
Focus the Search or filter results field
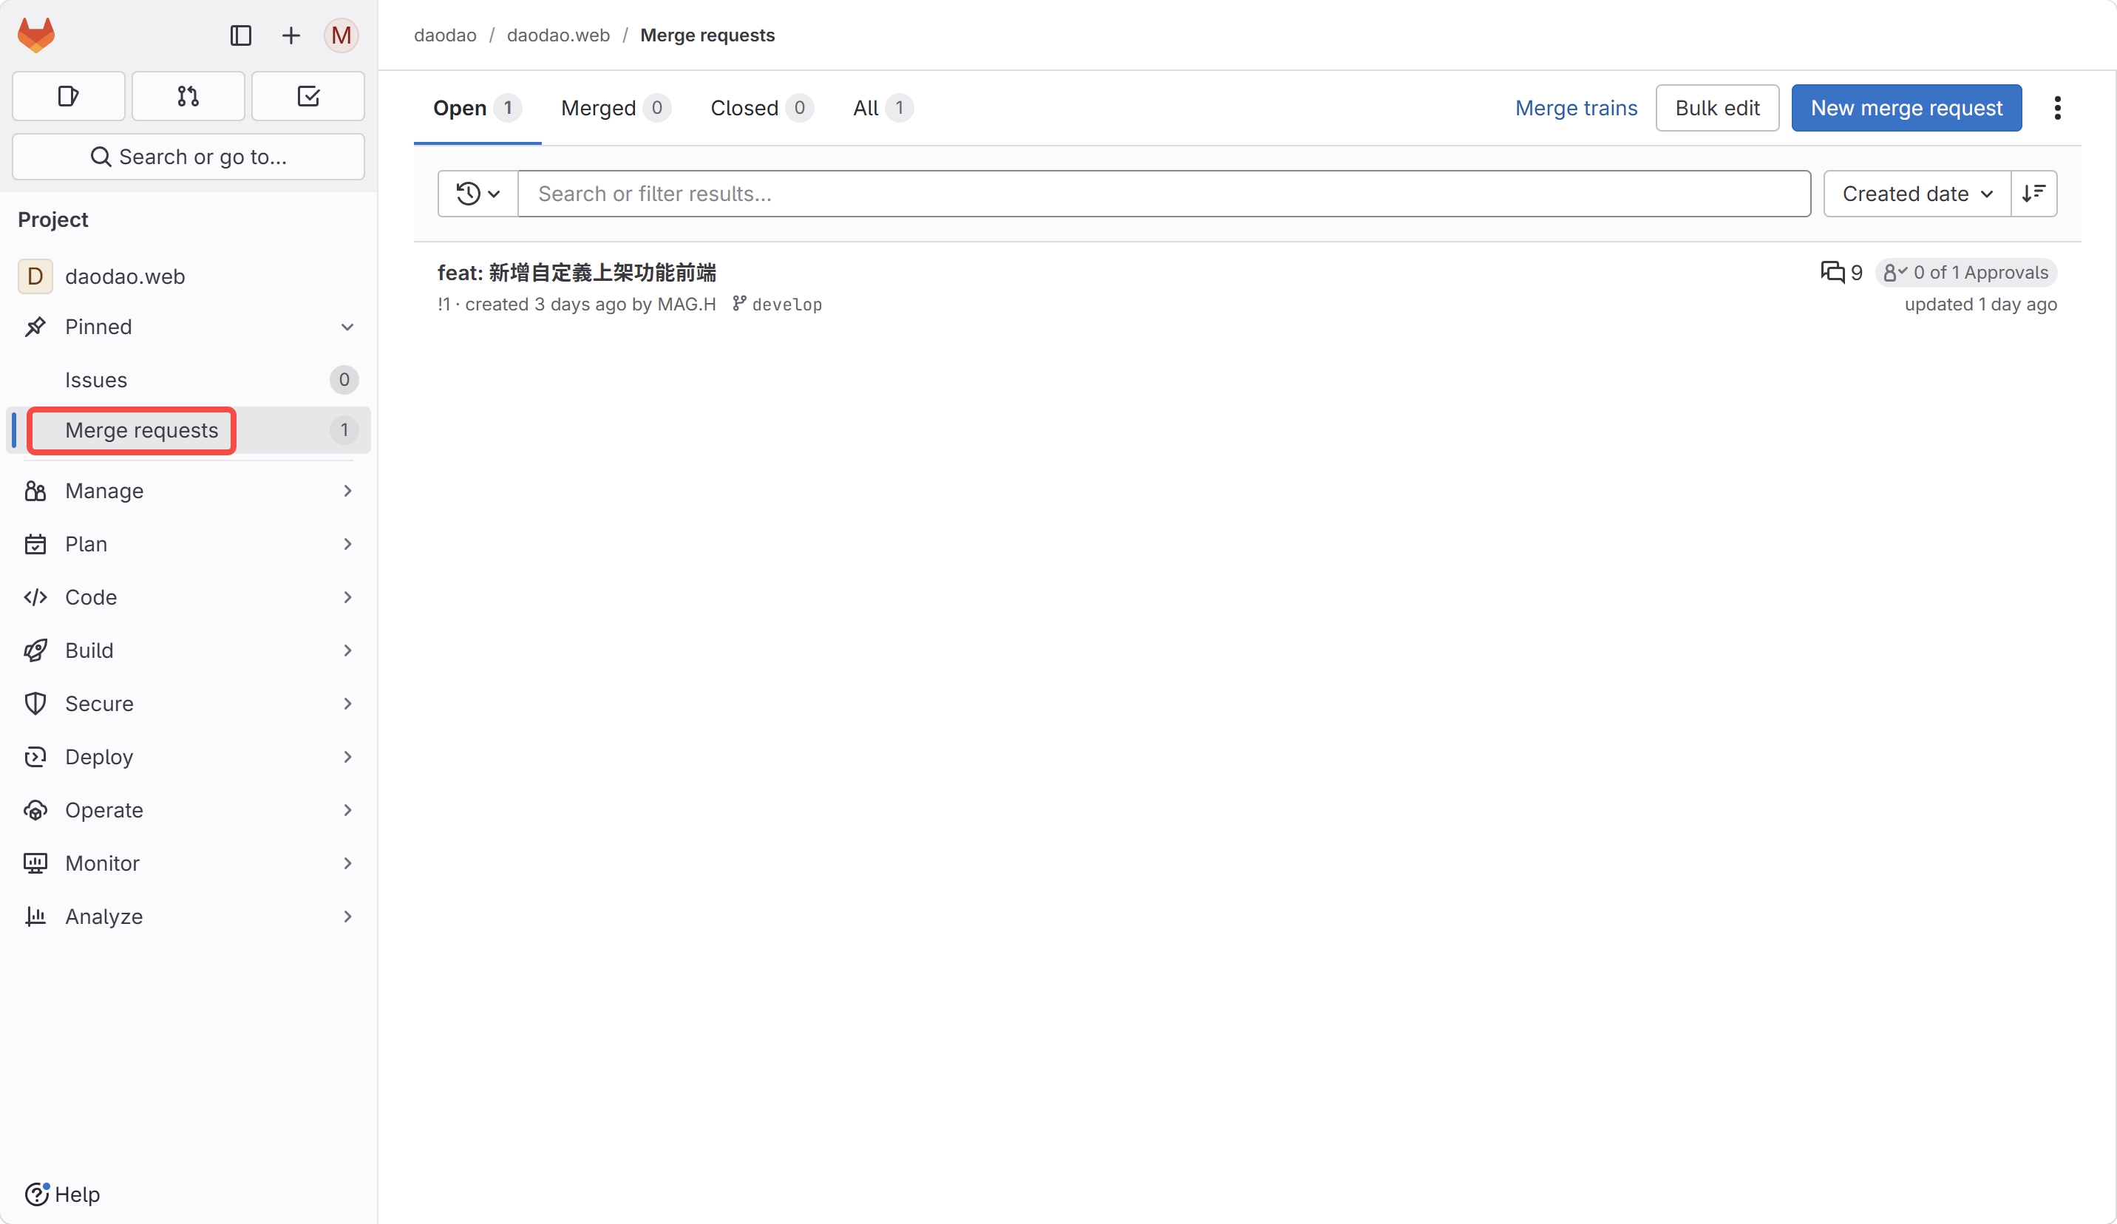click(x=1164, y=194)
